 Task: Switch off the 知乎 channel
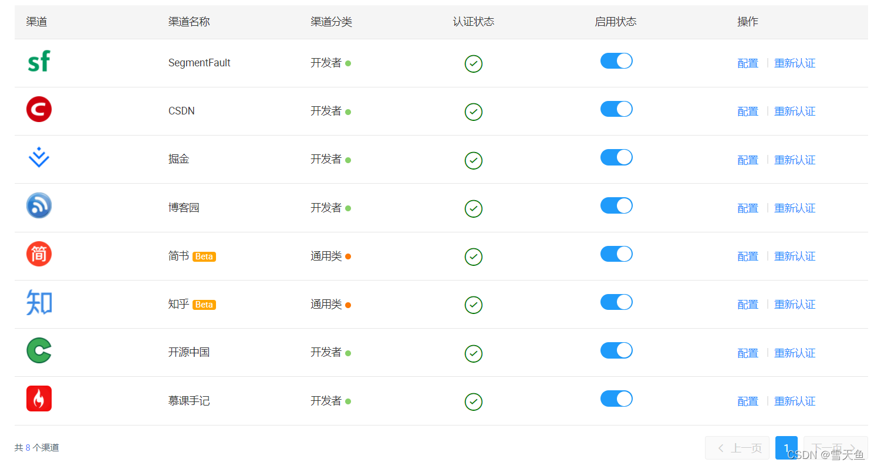point(616,302)
